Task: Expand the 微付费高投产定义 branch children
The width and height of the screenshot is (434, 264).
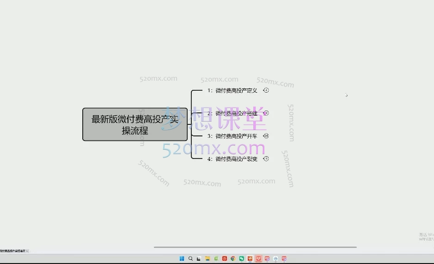Action: (x=266, y=90)
